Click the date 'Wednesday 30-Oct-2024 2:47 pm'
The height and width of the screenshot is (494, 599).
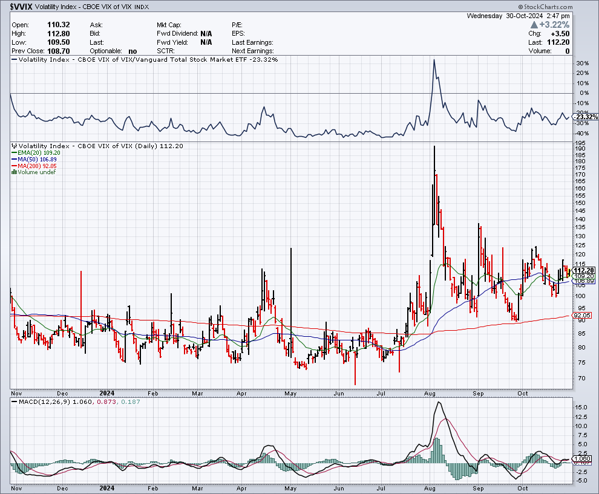(518, 16)
